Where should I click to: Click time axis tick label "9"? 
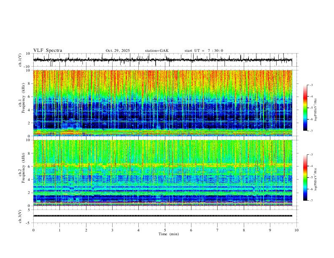click(x=270, y=230)
